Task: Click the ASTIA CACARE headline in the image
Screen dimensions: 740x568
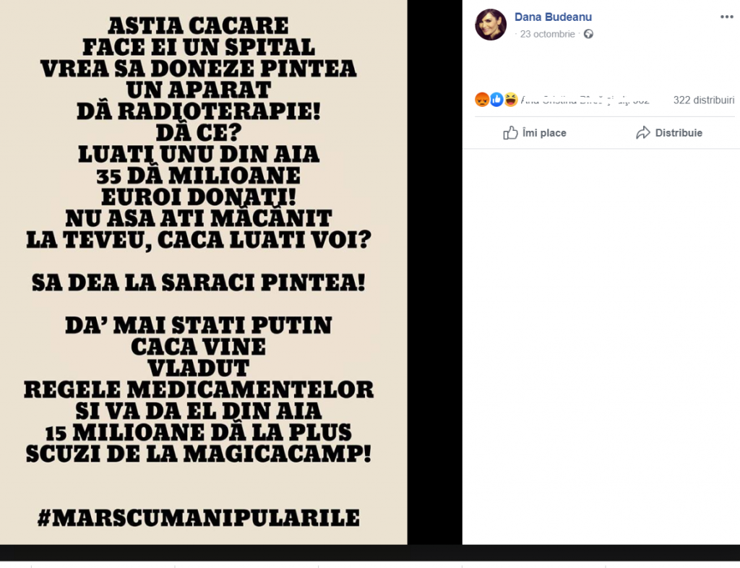Action: click(x=198, y=25)
